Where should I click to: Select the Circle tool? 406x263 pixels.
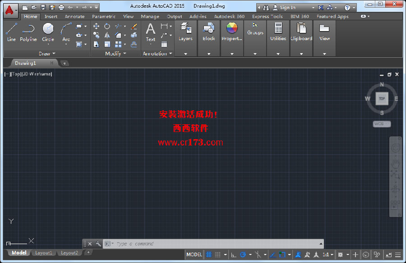pyautogui.click(x=48, y=32)
